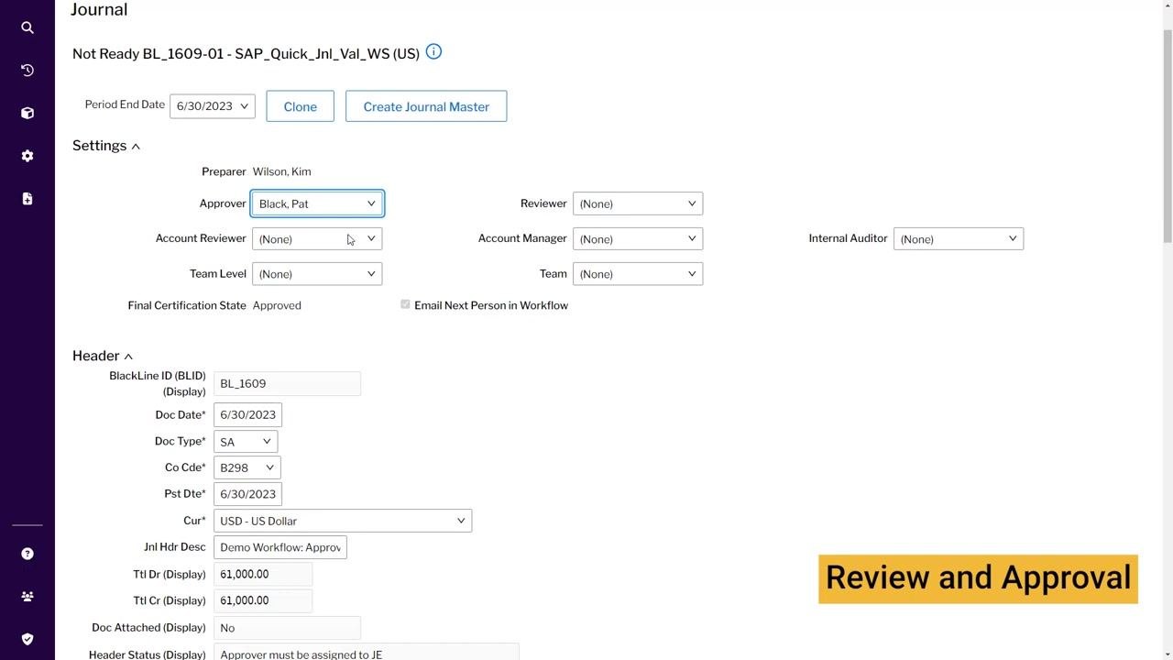Screen dimensions: 1173x660
Task: Click the Header Status display field
Action: (x=367, y=652)
